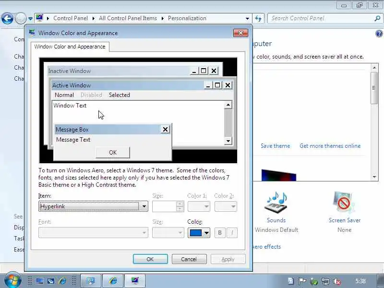
Task: Open the Windows Start menu orb
Action: pyautogui.click(x=12, y=281)
